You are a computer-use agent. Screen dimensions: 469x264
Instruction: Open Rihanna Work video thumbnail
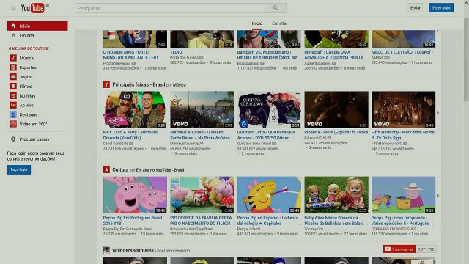pyautogui.click(x=336, y=110)
